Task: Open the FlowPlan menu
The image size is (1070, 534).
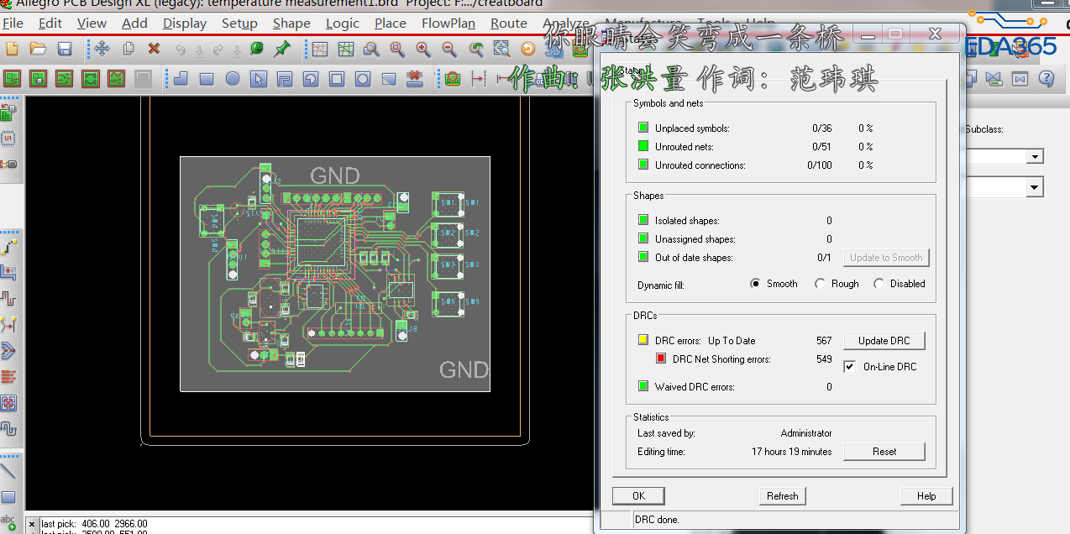Action: 448,24
